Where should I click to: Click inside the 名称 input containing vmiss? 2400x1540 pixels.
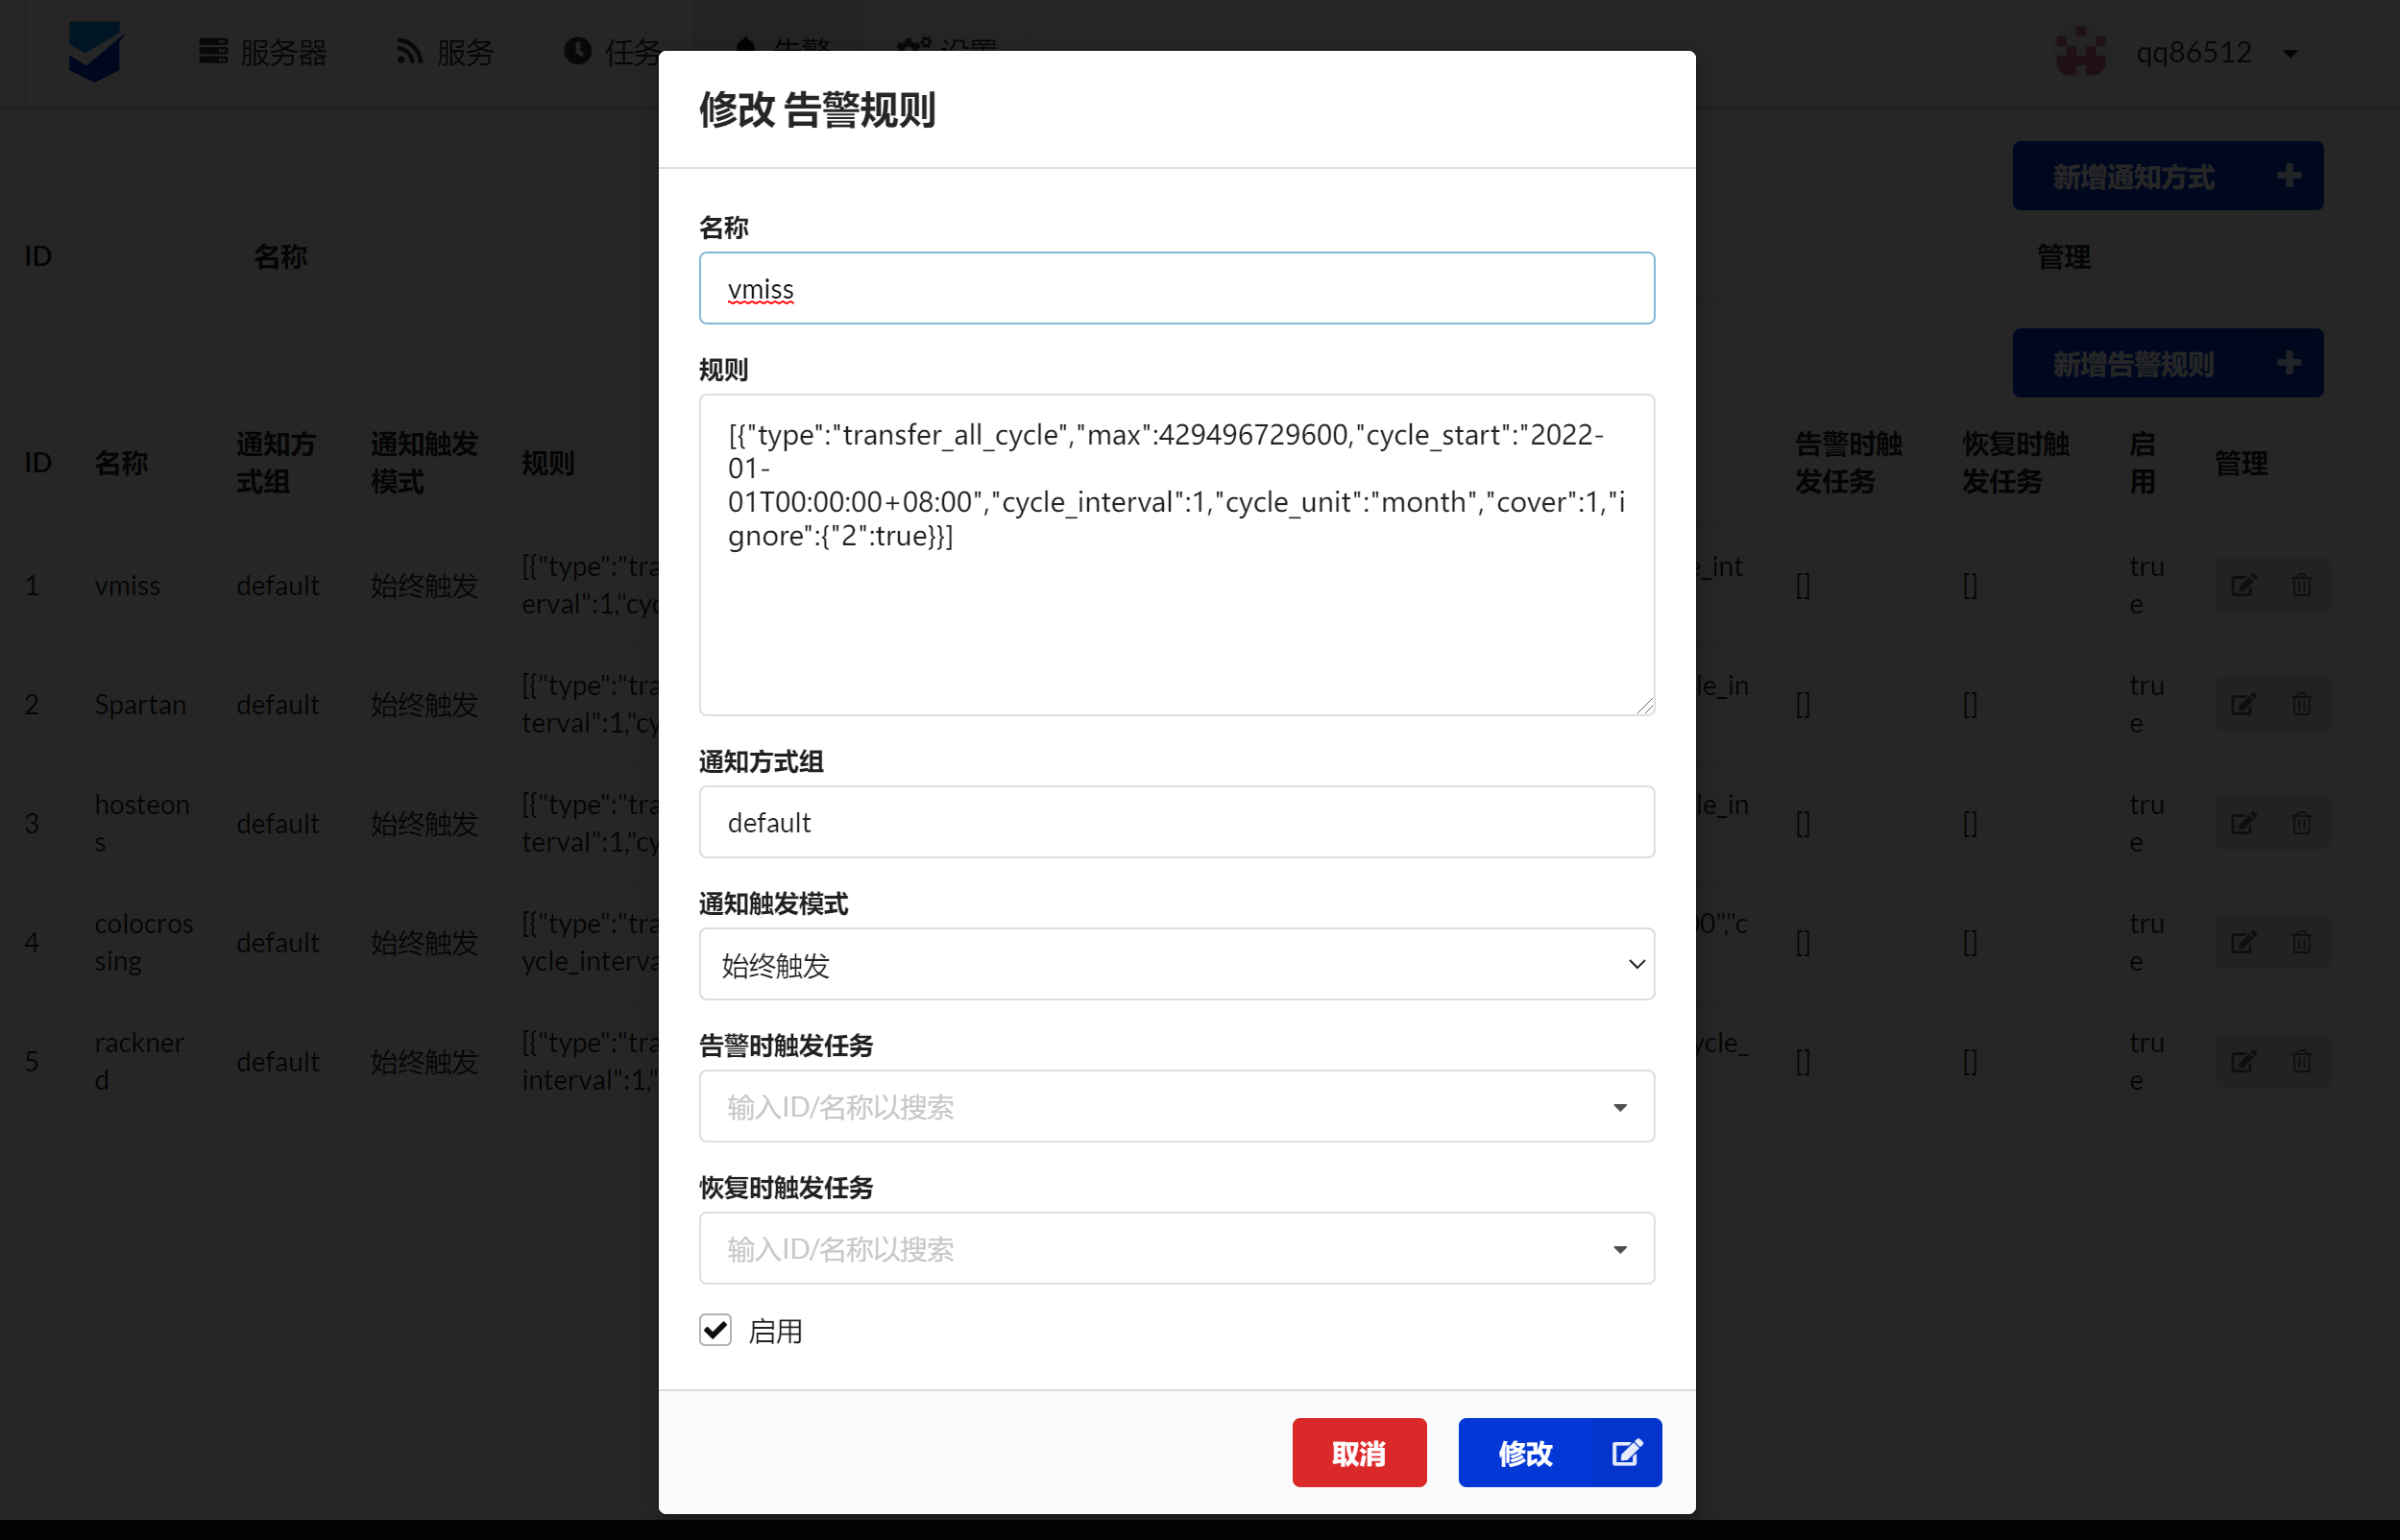1176,288
